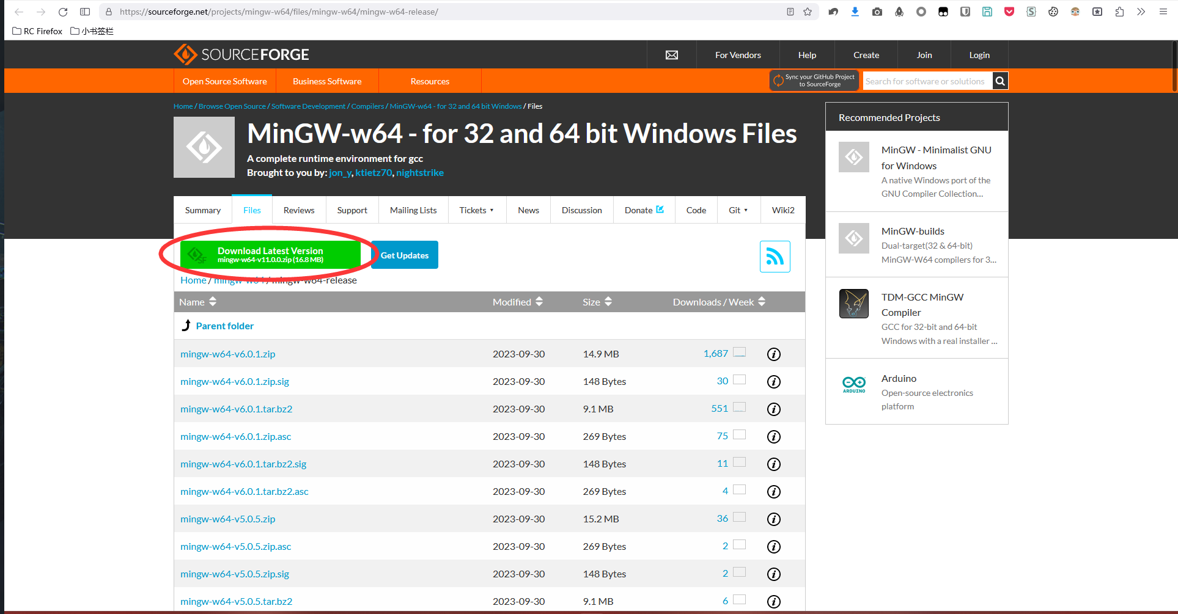This screenshot has width=1178, height=614.
Task: Open the Git dropdown menu
Action: tap(738, 210)
